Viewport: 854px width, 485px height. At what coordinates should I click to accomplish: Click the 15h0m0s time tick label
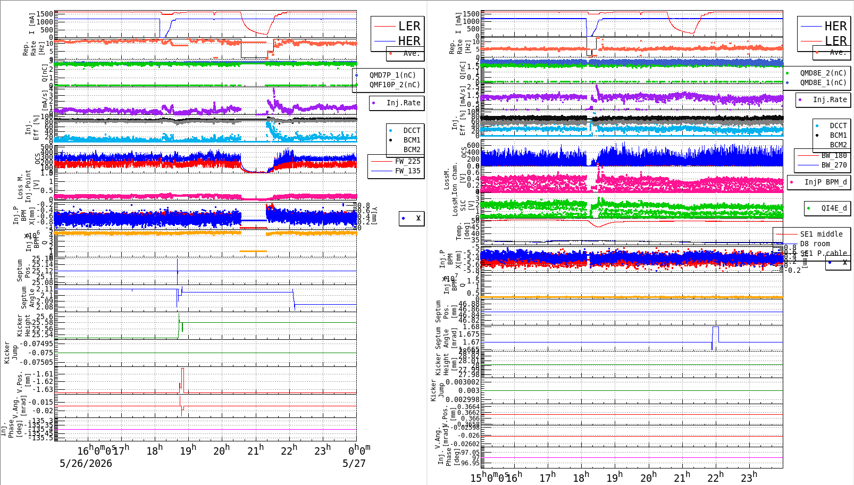pyautogui.click(x=489, y=476)
